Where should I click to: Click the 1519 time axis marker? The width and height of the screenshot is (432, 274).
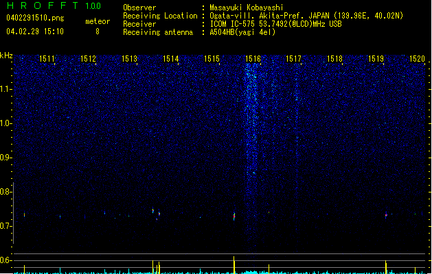pos(376,58)
